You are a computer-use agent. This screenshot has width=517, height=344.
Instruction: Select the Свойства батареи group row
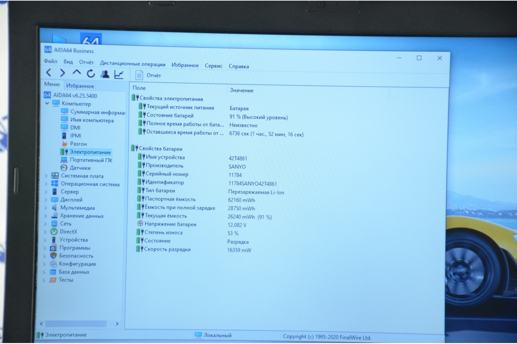157,149
